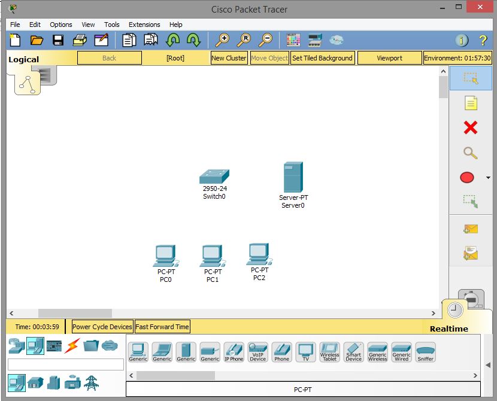This screenshot has height=401, width=497.
Task: Click the Print icon
Action: tap(80, 40)
